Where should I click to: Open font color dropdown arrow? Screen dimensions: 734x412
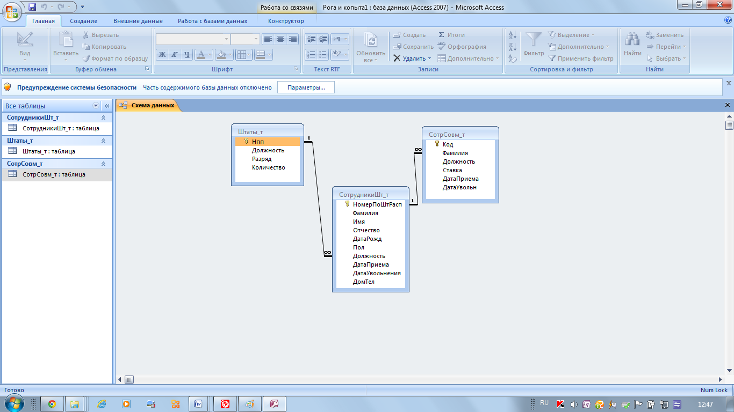point(210,54)
